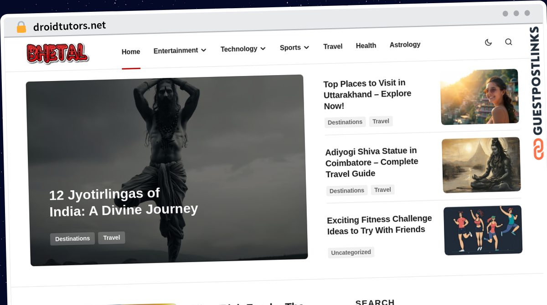The height and width of the screenshot is (305, 547).
Task: Toggle dark mode moon icon
Action: pos(488,42)
